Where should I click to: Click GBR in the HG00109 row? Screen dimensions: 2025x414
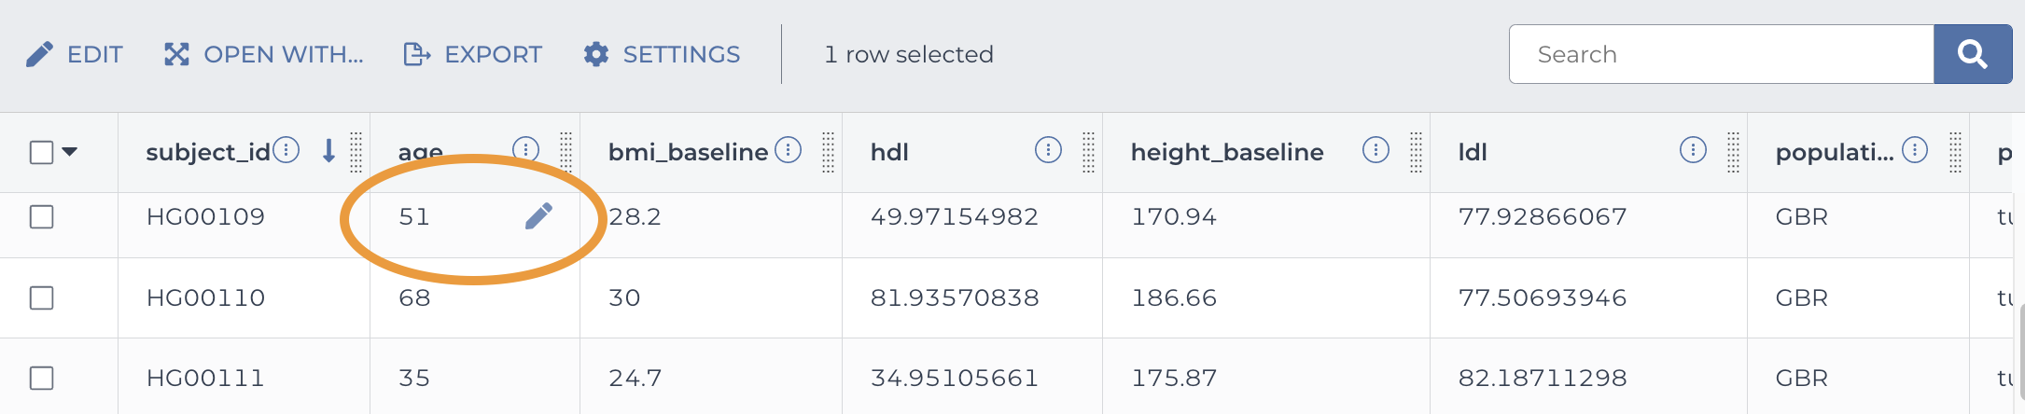point(1801,217)
